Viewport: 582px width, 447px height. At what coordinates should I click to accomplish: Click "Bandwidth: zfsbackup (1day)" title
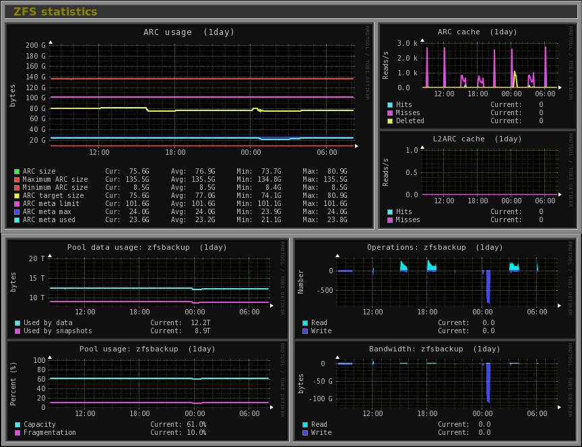click(x=434, y=349)
